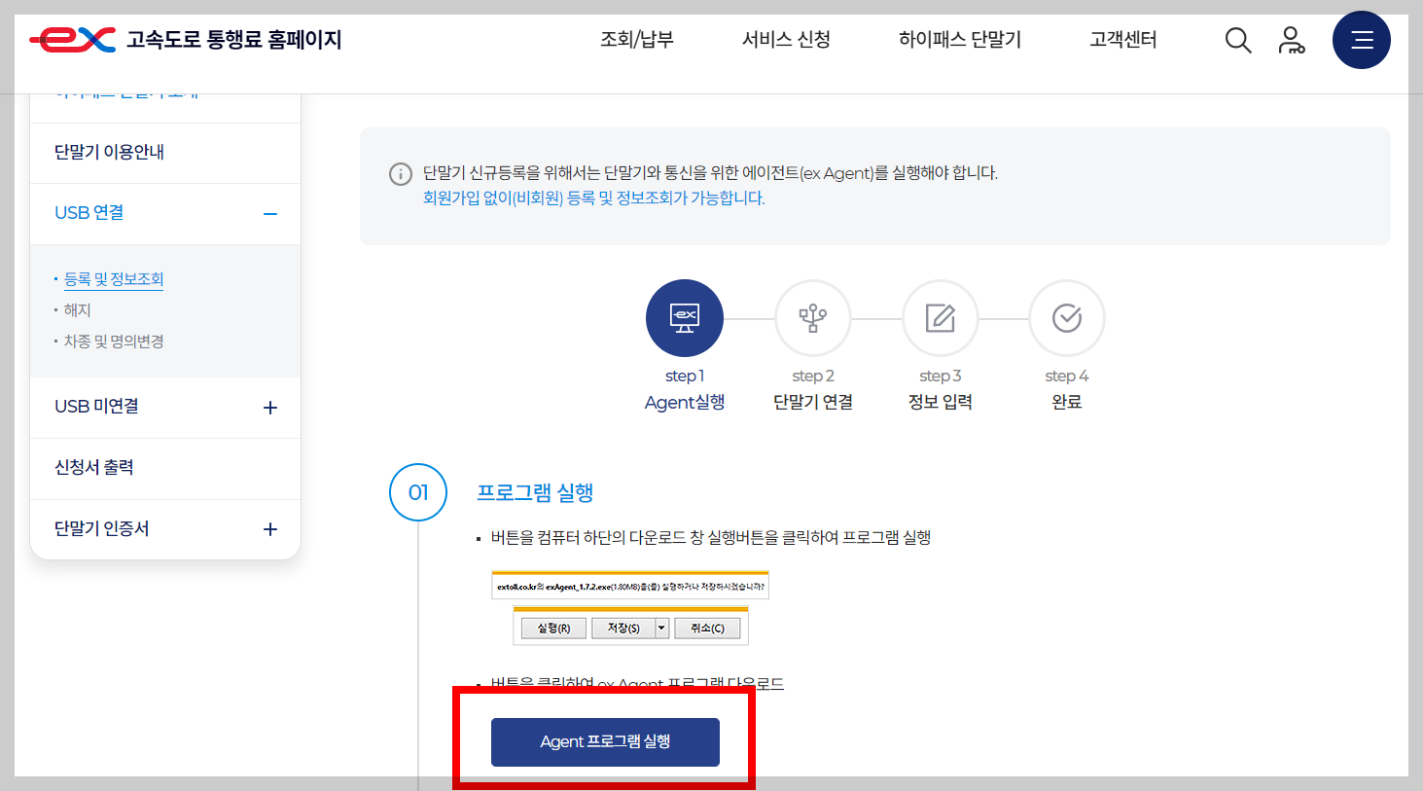Click the Agent 프로그램 실행 button
Viewport: 1423px width, 791px height.
(604, 741)
